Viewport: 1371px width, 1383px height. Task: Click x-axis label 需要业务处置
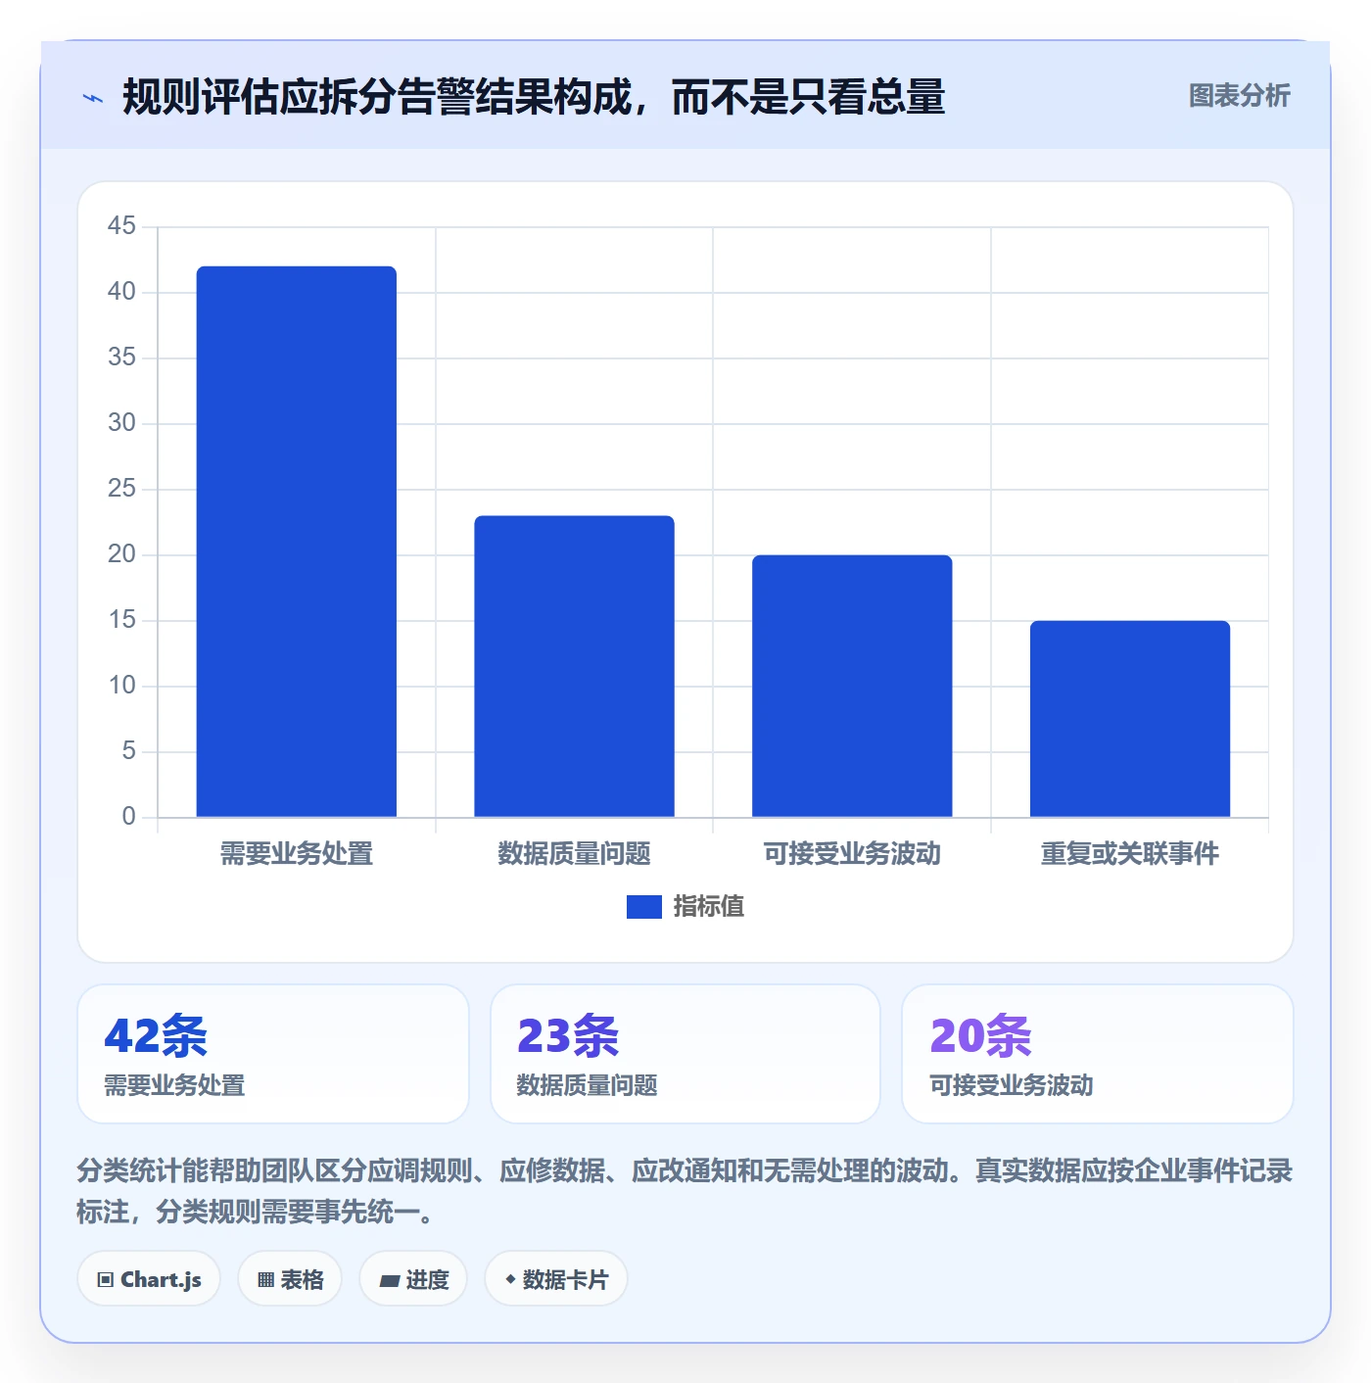297,854
